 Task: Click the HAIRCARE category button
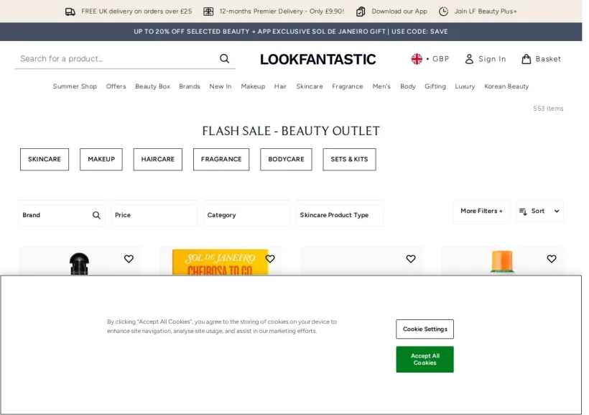[x=158, y=160]
